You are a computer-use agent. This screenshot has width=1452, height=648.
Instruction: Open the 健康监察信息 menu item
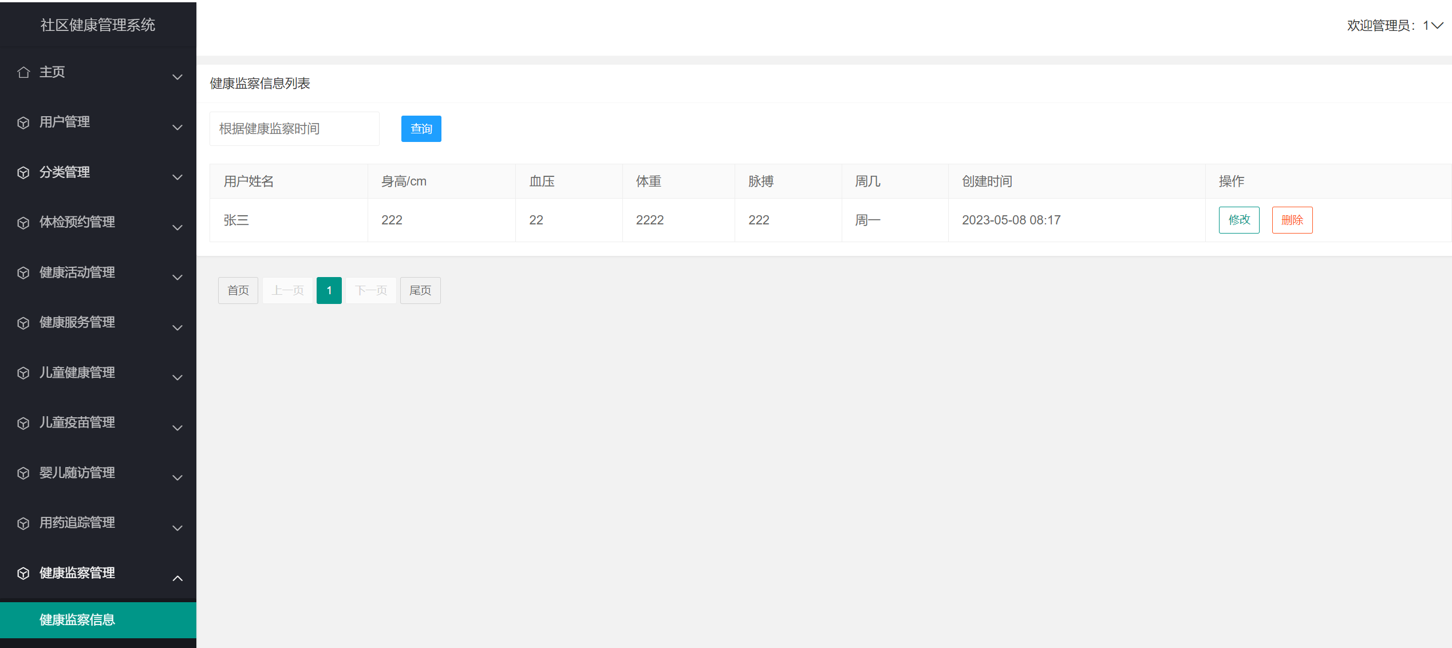76,620
